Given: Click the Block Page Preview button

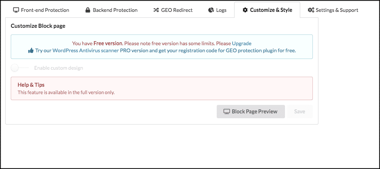Looking at the screenshot, I should click(251, 112).
